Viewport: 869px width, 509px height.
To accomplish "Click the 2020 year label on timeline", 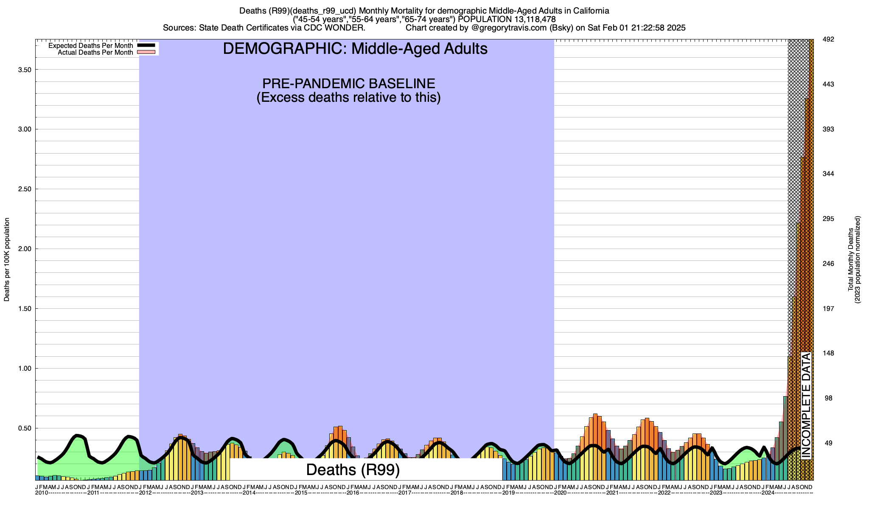I will [560, 493].
